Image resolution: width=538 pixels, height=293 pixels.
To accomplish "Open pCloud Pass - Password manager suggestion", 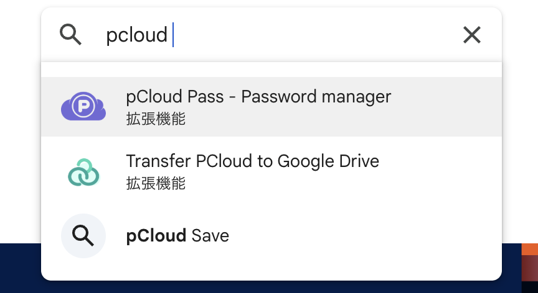I will pyautogui.click(x=258, y=97).
